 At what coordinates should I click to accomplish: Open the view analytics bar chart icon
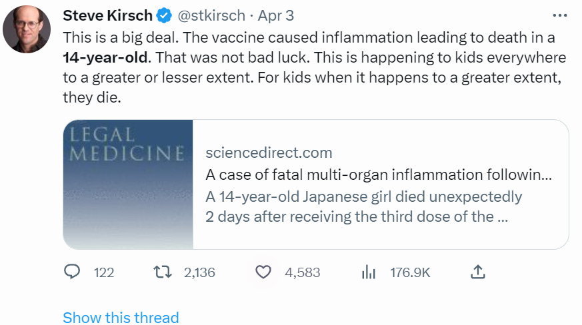point(369,272)
